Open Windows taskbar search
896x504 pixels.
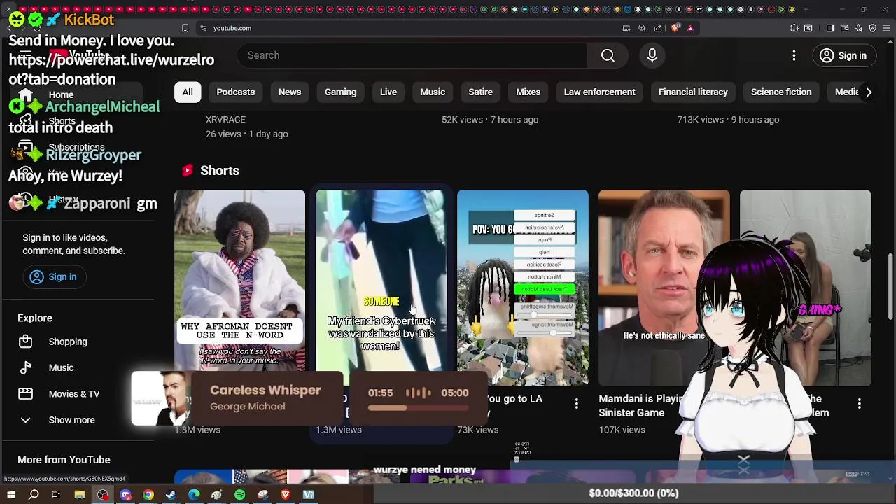[34, 495]
